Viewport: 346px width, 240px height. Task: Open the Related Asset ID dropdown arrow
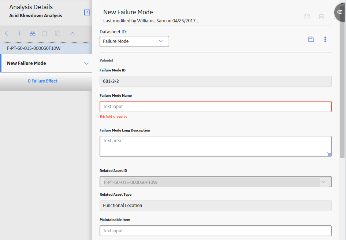324,182
